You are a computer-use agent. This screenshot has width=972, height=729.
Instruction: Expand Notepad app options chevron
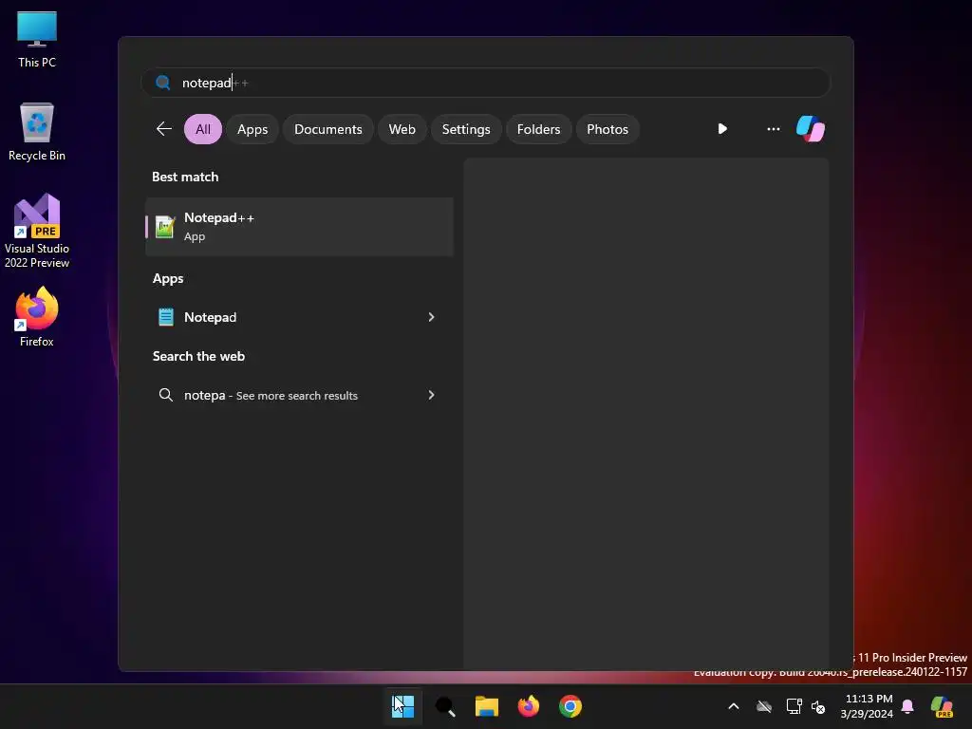(x=432, y=317)
